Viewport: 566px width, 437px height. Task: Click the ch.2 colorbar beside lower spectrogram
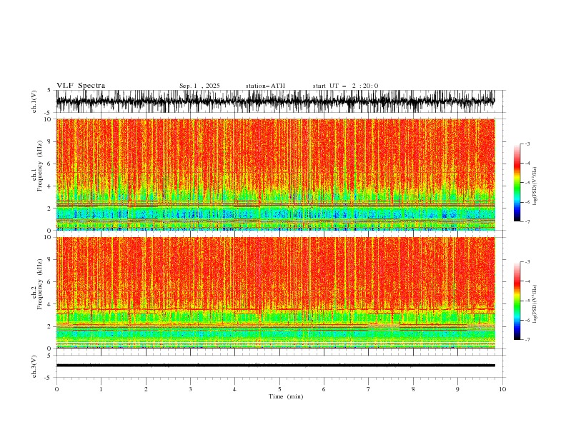click(517, 301)
